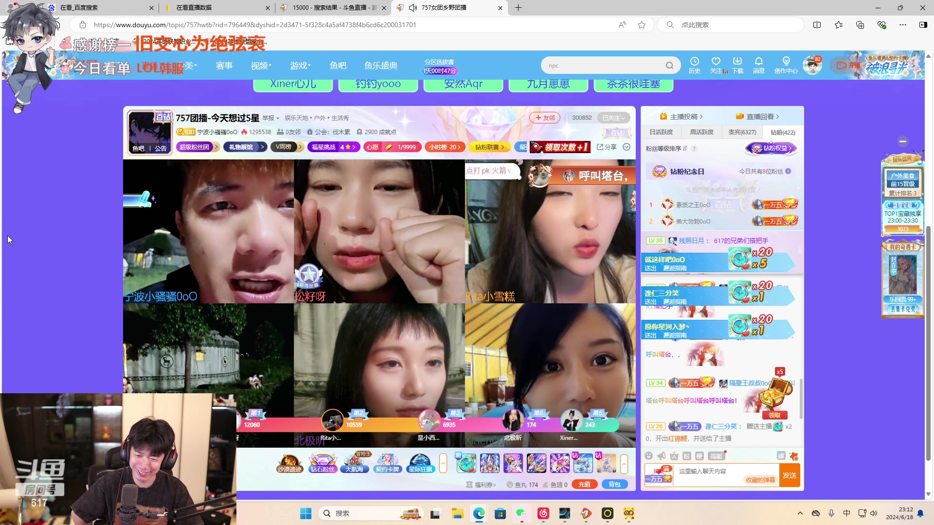This screenshot has width=934, height=525.
Task: Click the emoji smiley icon in chat toolbar
Action: (648, 455)
